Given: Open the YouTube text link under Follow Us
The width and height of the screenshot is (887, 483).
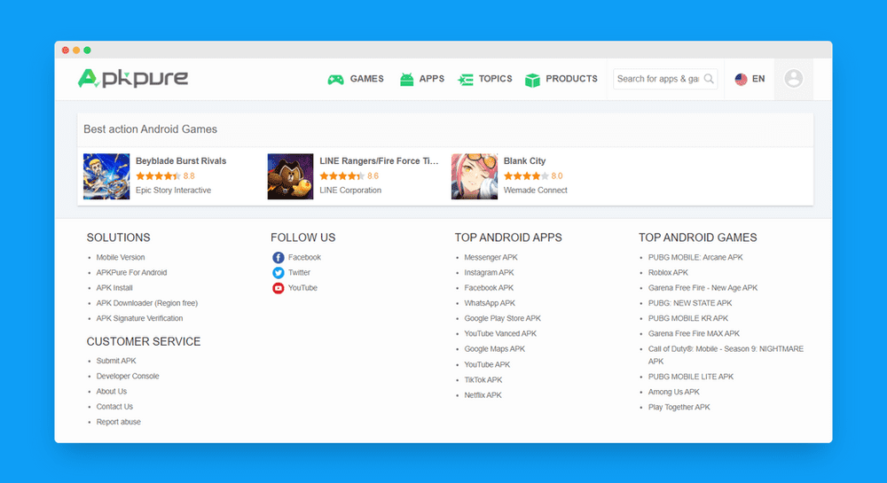Looking at the screenshot, I should click(302, 287).
